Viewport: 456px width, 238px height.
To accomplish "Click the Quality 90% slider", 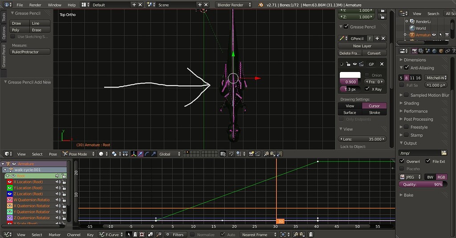I will [423, 184].
